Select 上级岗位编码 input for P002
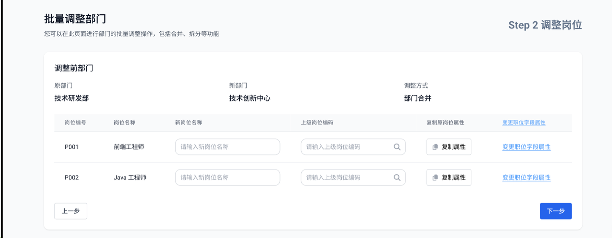This screenshot has height=238, width=612. [346, 178]
